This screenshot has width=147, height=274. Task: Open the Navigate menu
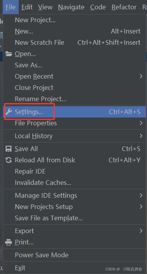(71, 7)
